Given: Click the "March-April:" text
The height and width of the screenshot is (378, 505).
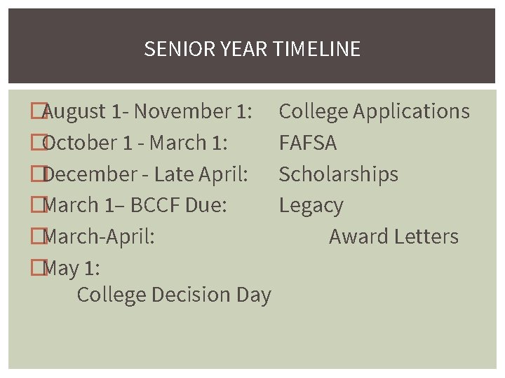Looking at the screenshot, I should 99,237.
